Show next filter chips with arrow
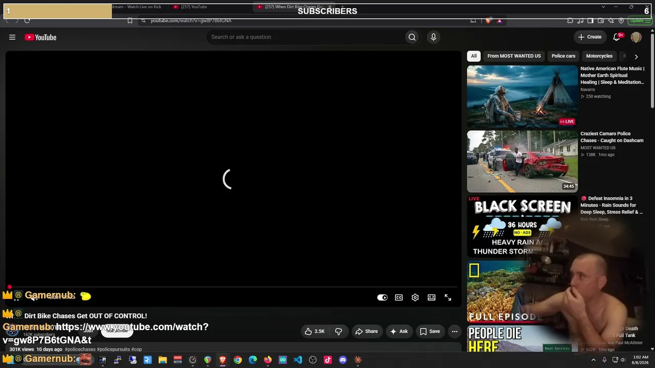The image size is (655, 368). (x=636, y=56)
